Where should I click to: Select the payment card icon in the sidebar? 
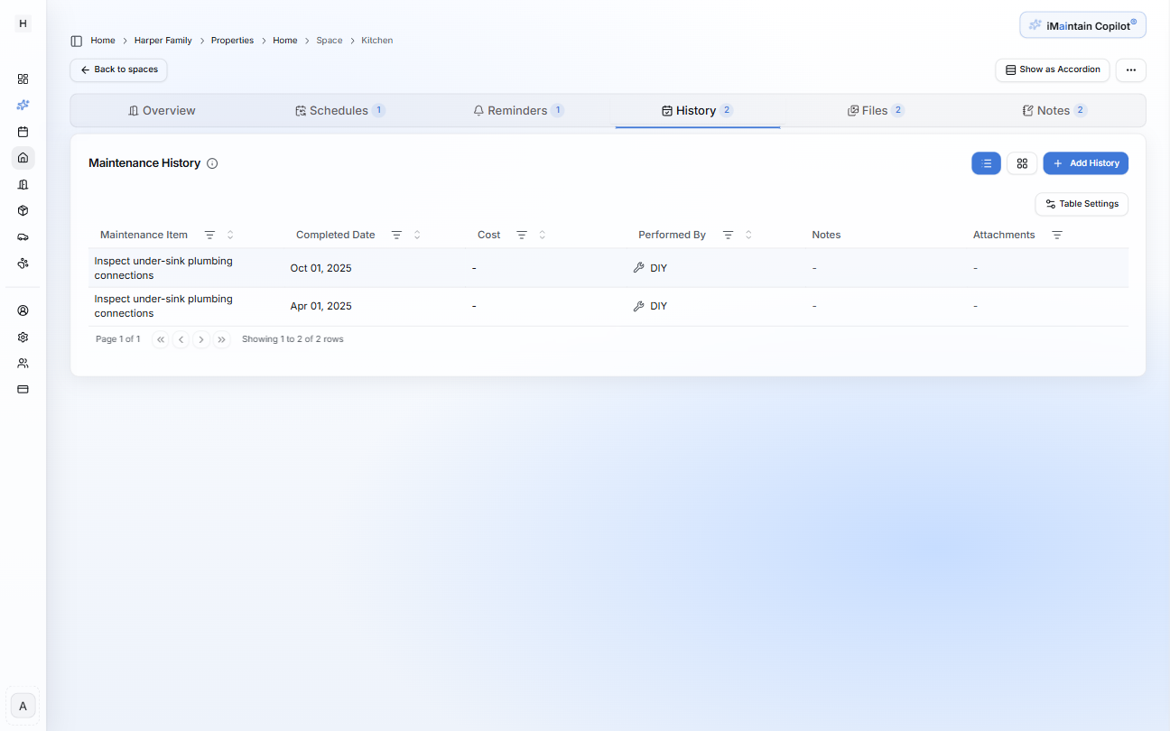[23, 389]
